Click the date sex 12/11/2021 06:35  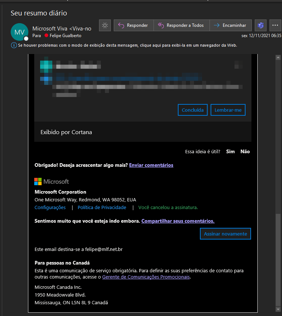[x=261, y=36]
